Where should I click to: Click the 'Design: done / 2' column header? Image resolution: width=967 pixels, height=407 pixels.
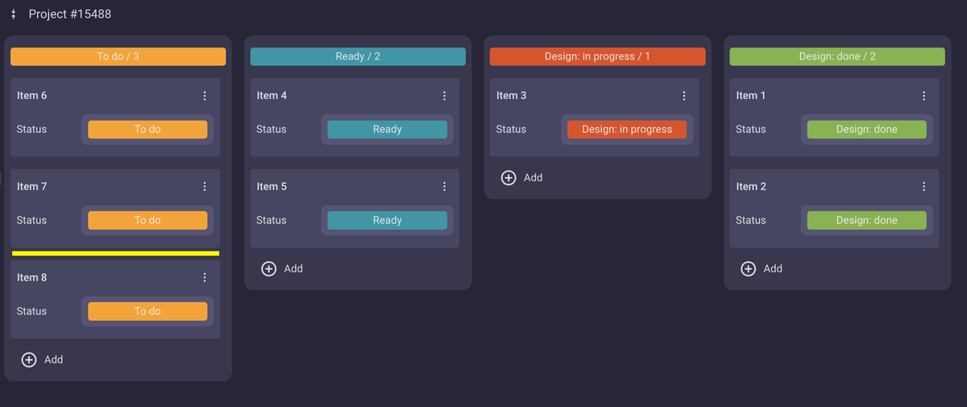click(837, 57)
